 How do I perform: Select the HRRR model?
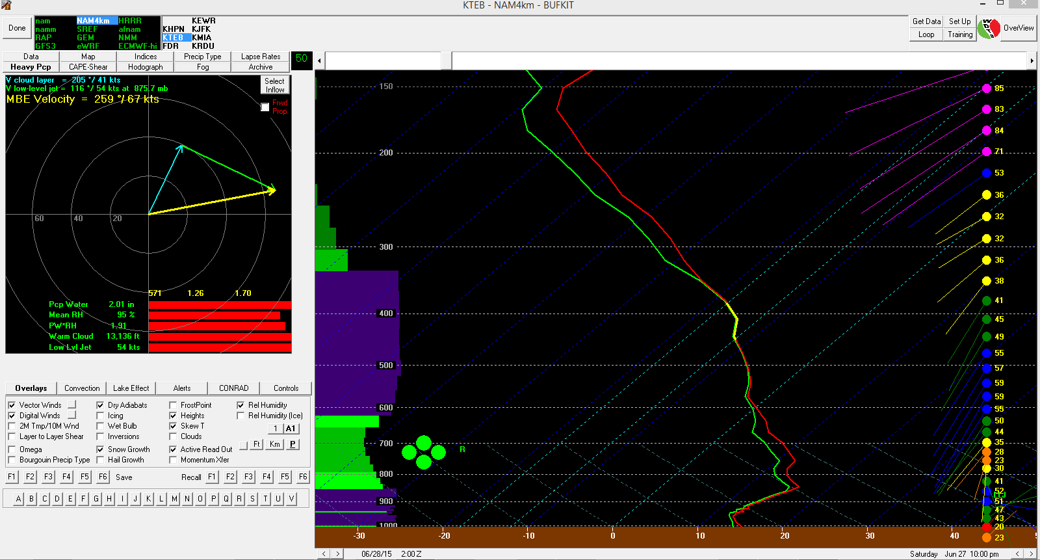(x=130, y=21)
